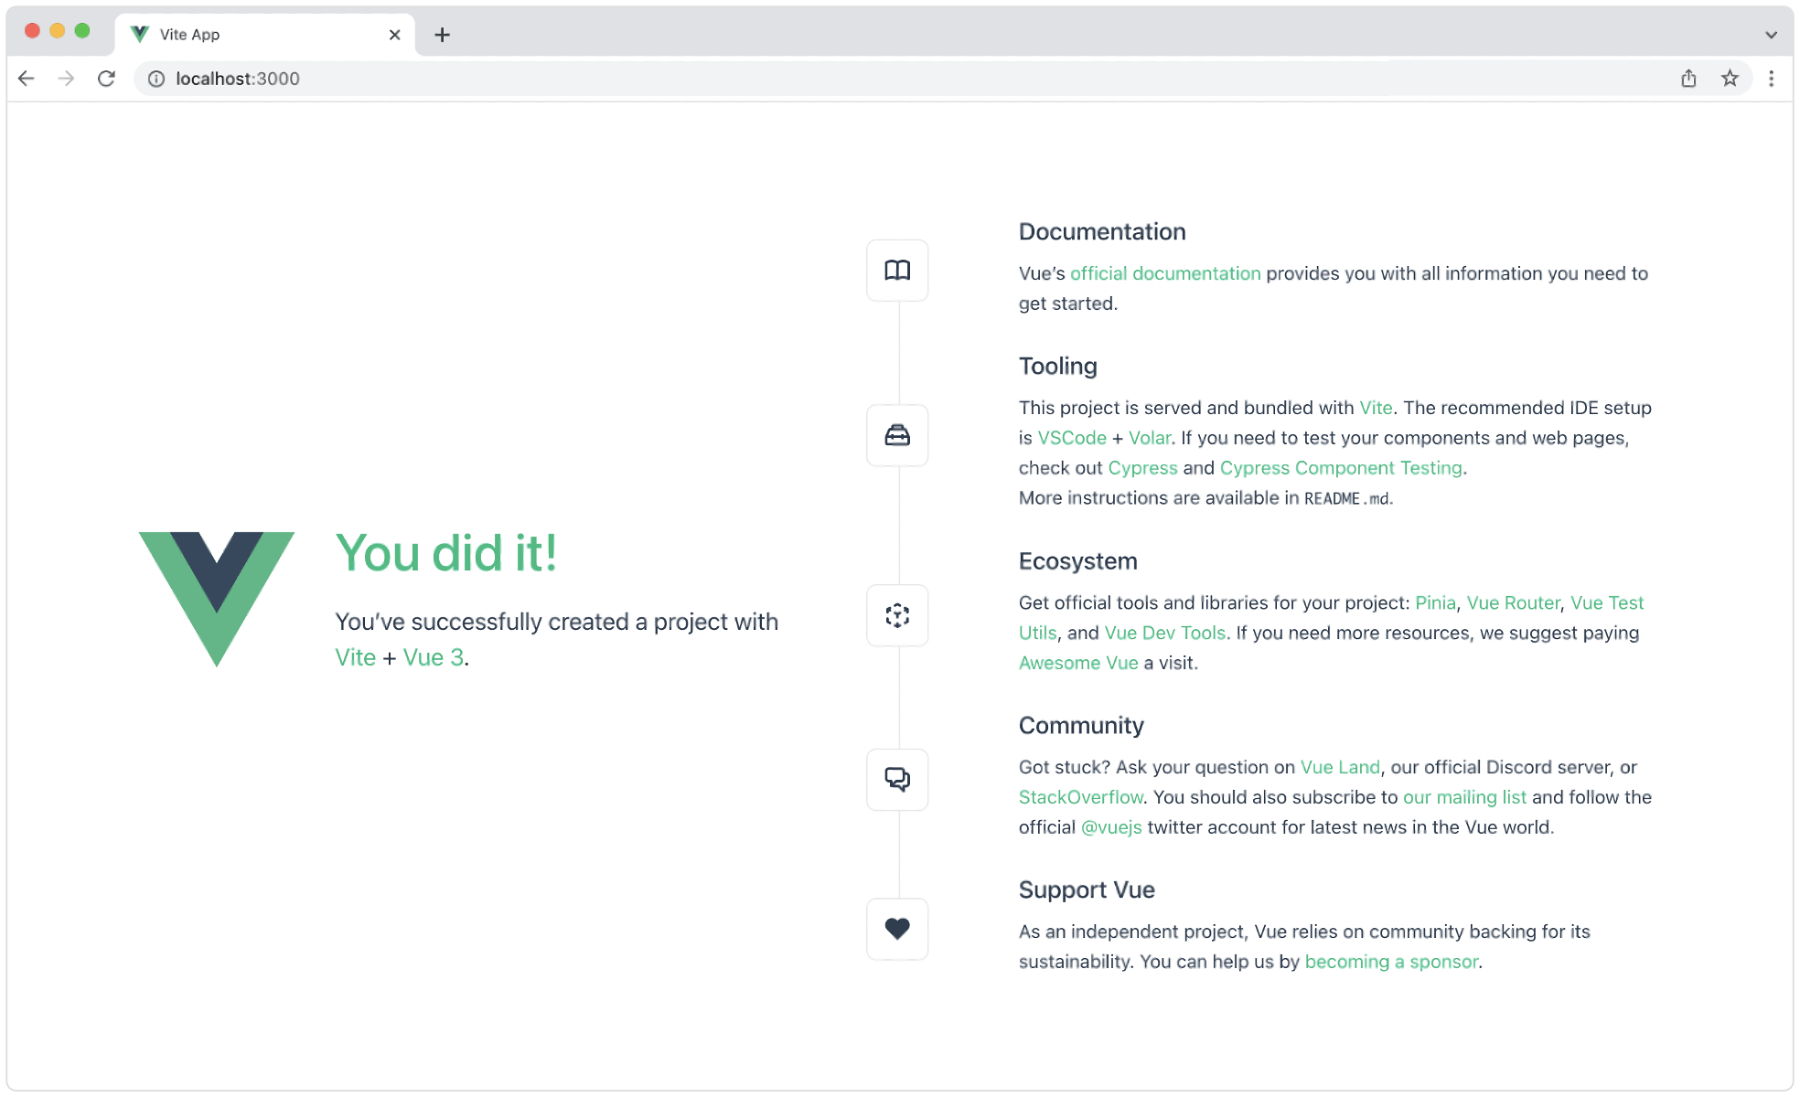
Task: Click the Tooling heading
Action: tap(1058, 366)
